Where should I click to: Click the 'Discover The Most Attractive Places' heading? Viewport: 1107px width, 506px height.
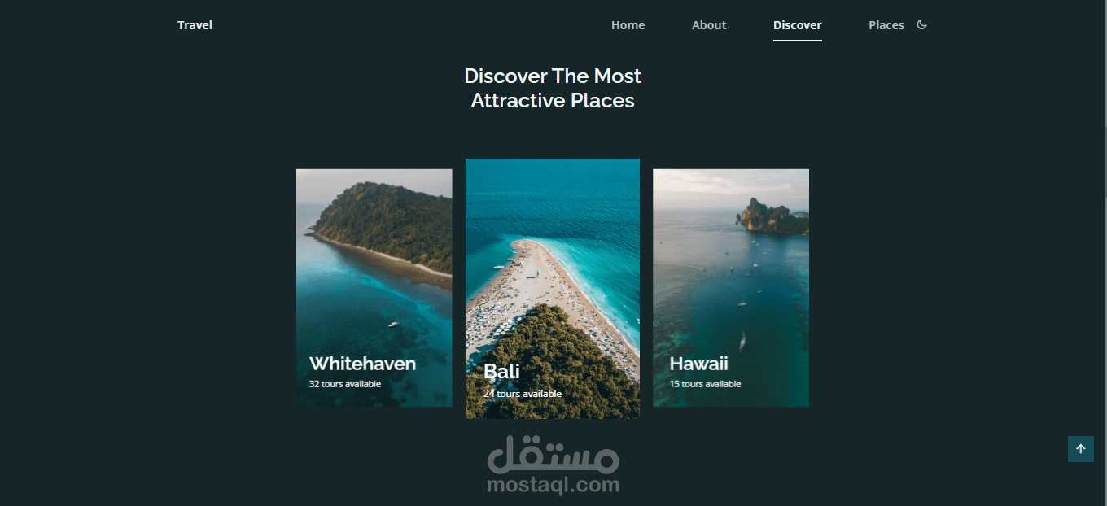click(553, 88)
